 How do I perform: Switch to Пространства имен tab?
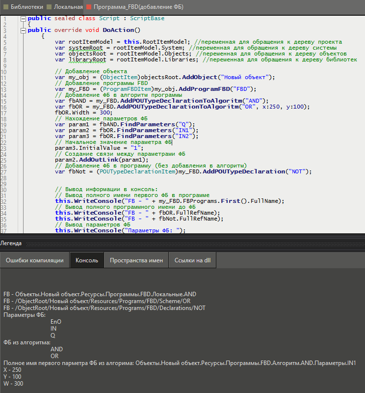(x=136, y=260)
